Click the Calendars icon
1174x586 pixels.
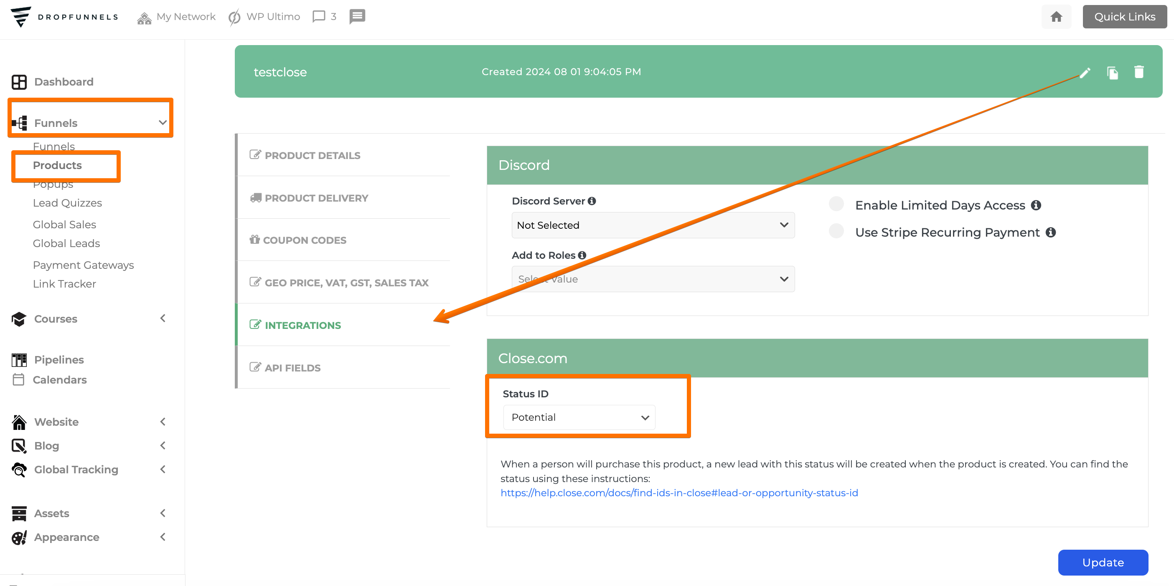[x=18, y=379]
